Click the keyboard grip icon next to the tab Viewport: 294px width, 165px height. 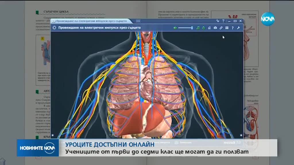coord(138,21)
